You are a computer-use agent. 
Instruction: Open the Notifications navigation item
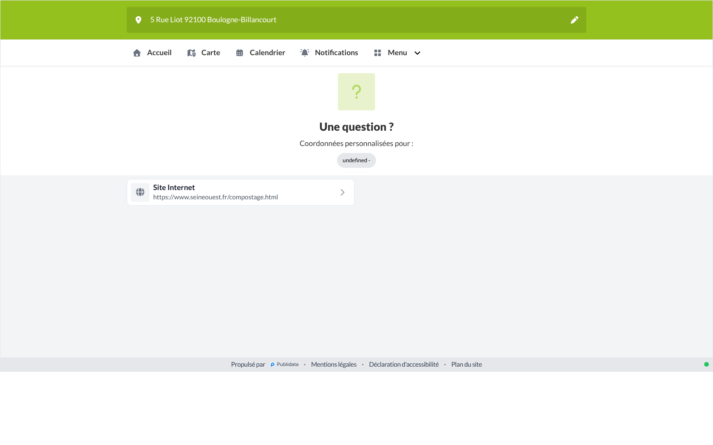point(329,53)
